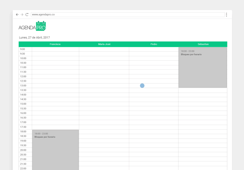
Task: Click the 15:00 time label
Action: point(23,104)
